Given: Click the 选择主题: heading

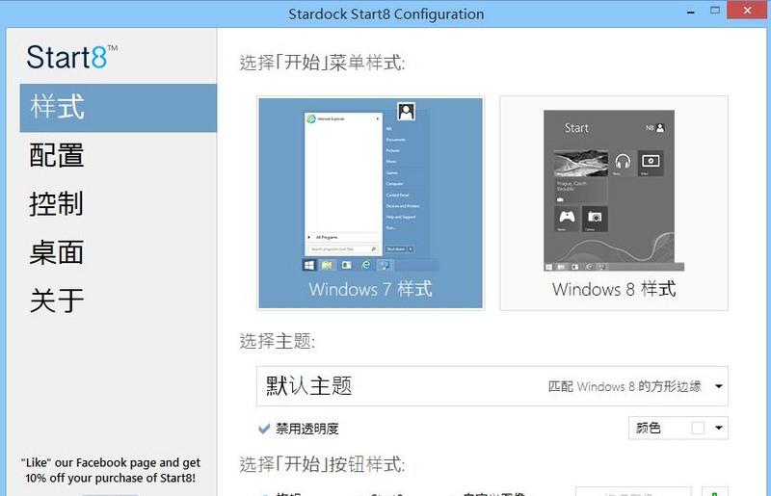Looking at the screenshot, I should pyautogui.click(x=277, y=341).
